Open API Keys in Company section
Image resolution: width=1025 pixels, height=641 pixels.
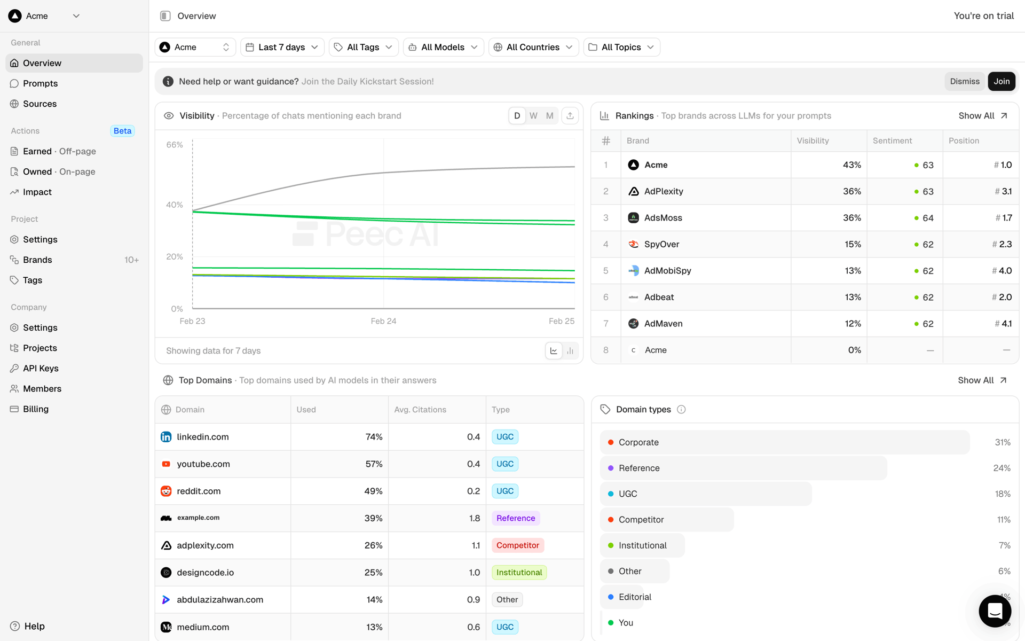click(74, 368)
